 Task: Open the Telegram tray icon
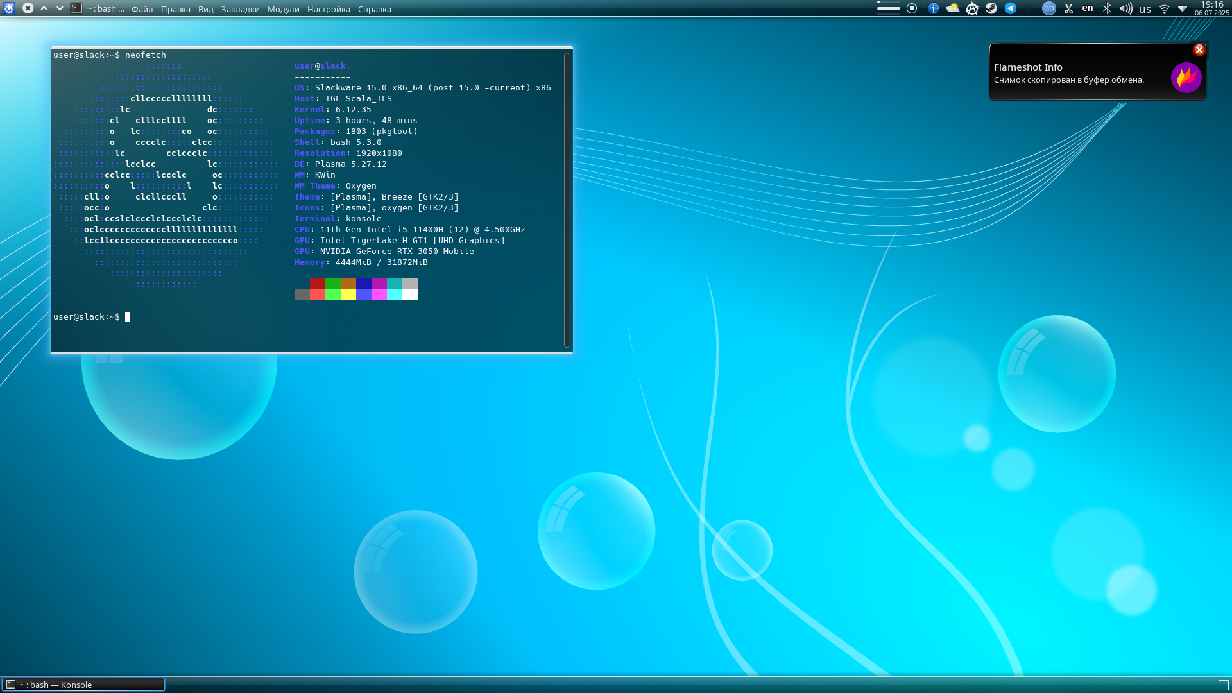click(1011, 8)
